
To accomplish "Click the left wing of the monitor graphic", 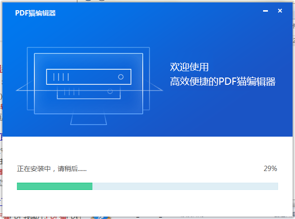I will point(24,87).
